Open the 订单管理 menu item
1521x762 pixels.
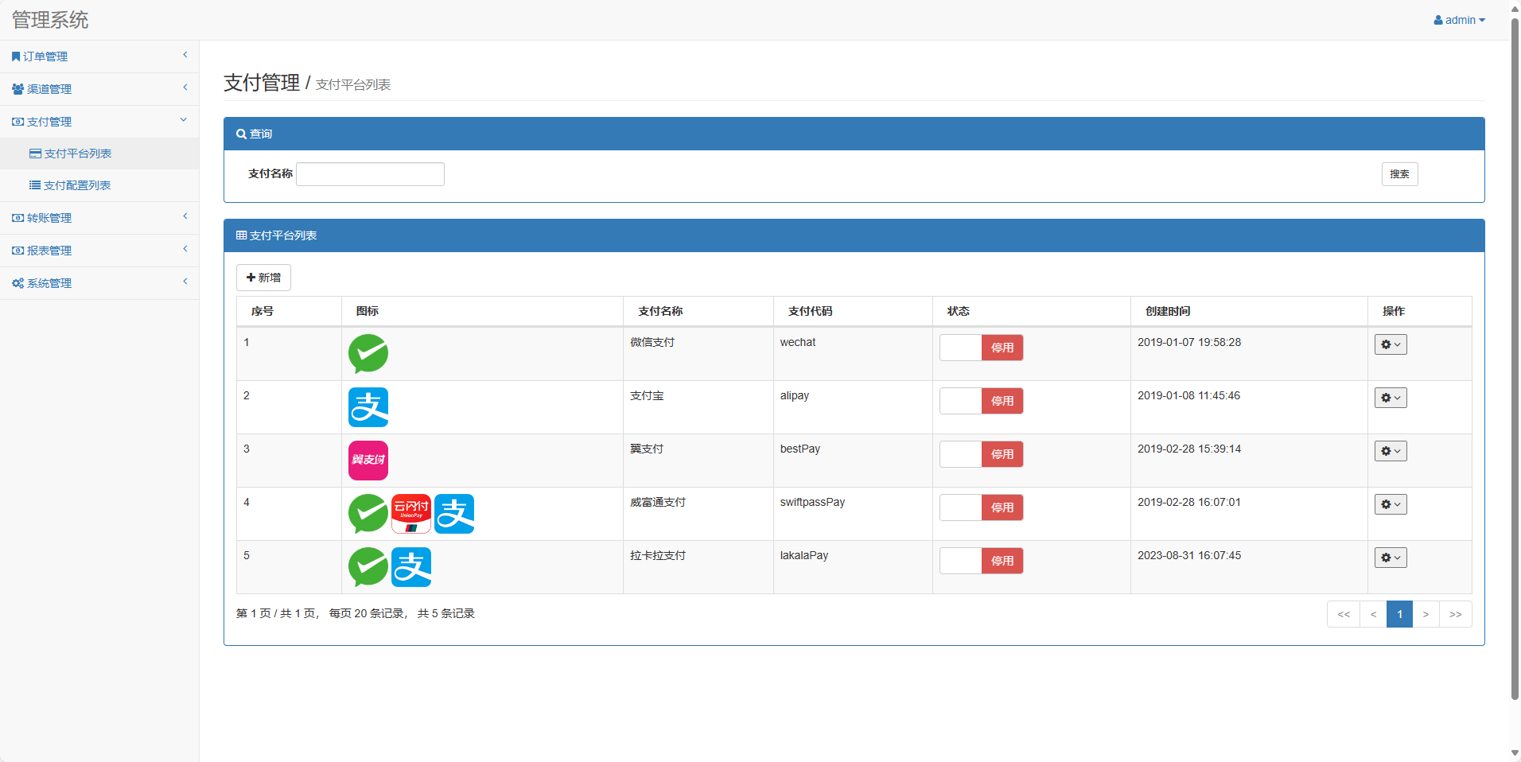pyautogui.click(x=99, y=56)
